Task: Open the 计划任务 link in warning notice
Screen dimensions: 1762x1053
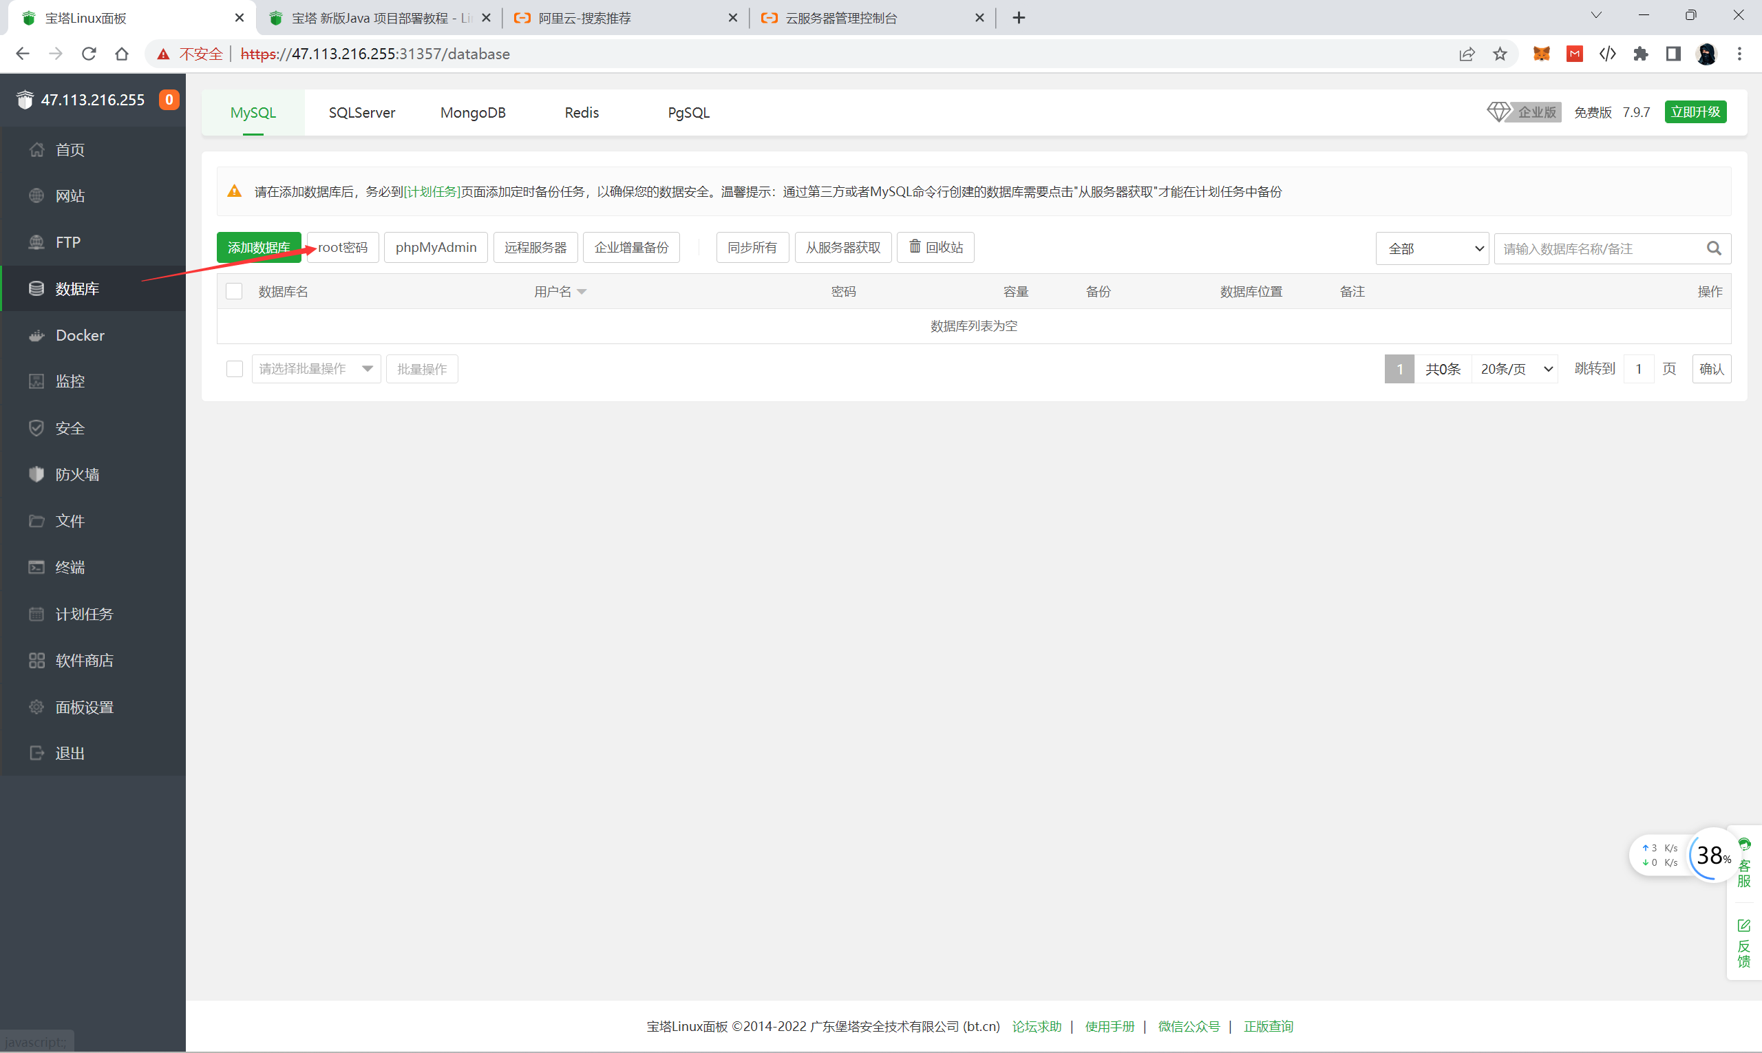Action: pos(432,191)
